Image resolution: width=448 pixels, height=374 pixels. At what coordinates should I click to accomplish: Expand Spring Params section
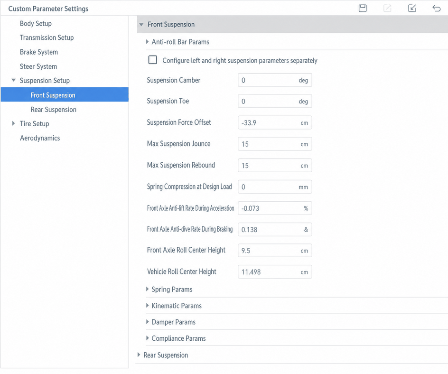(x=148, y=289)
